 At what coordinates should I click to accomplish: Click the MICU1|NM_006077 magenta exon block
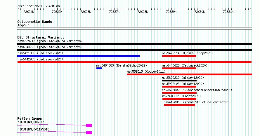[x=89, y=125]
